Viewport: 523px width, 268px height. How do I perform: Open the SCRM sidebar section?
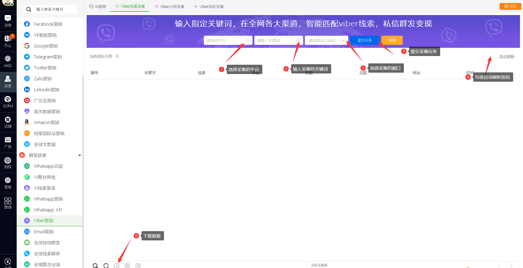pos(8,102)
